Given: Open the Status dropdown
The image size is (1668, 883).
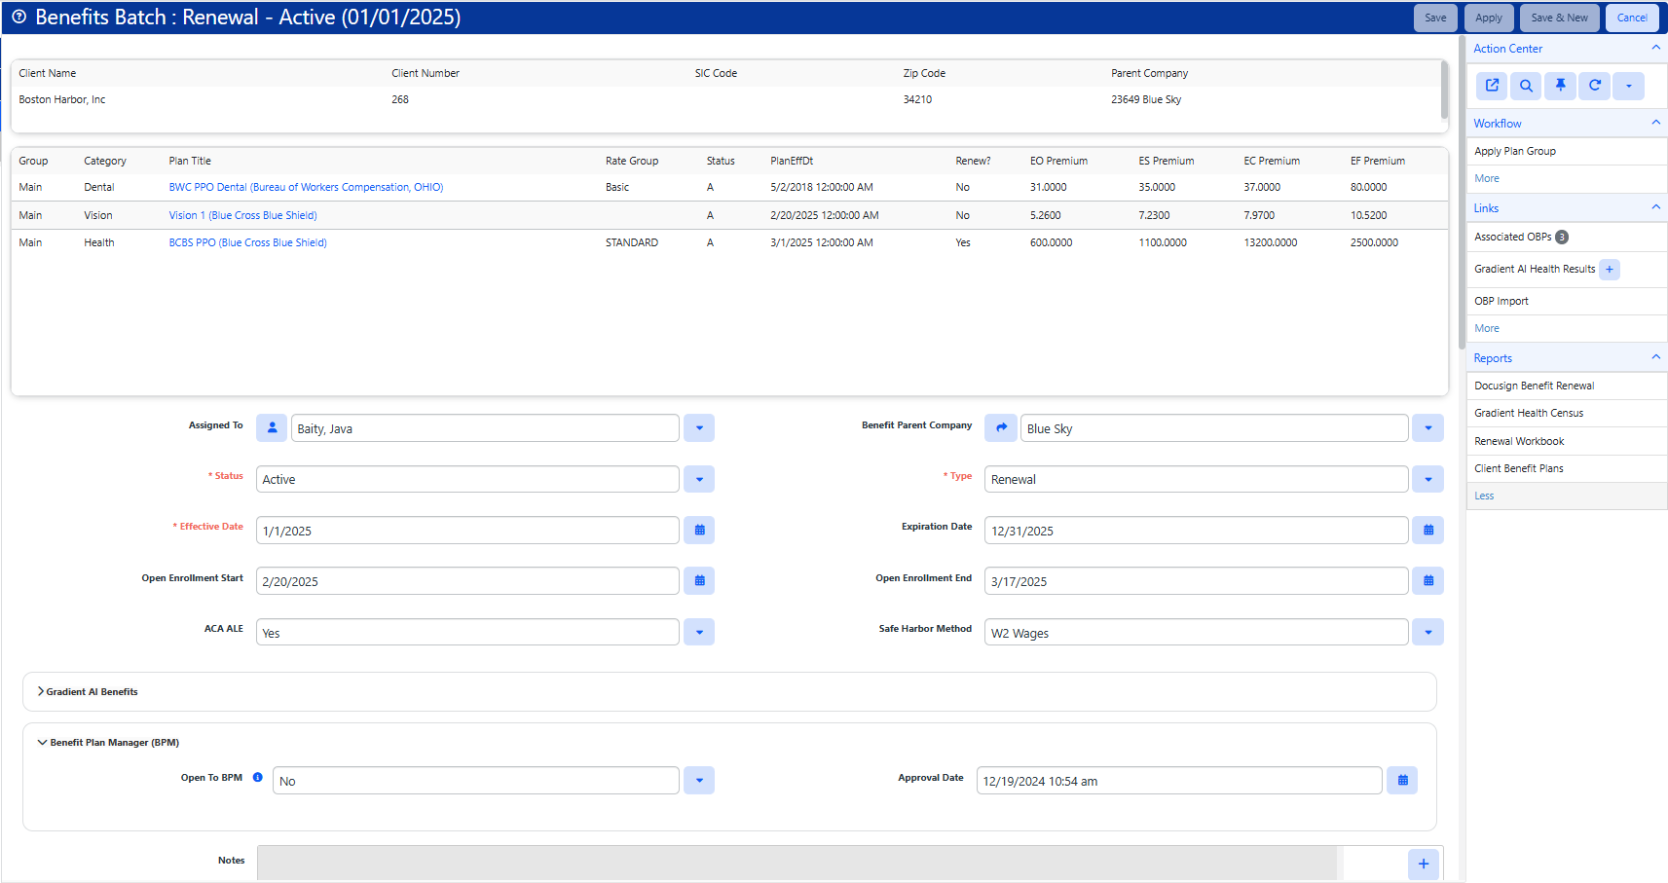Looking at the screenshot, I should [x=698, y=479].
